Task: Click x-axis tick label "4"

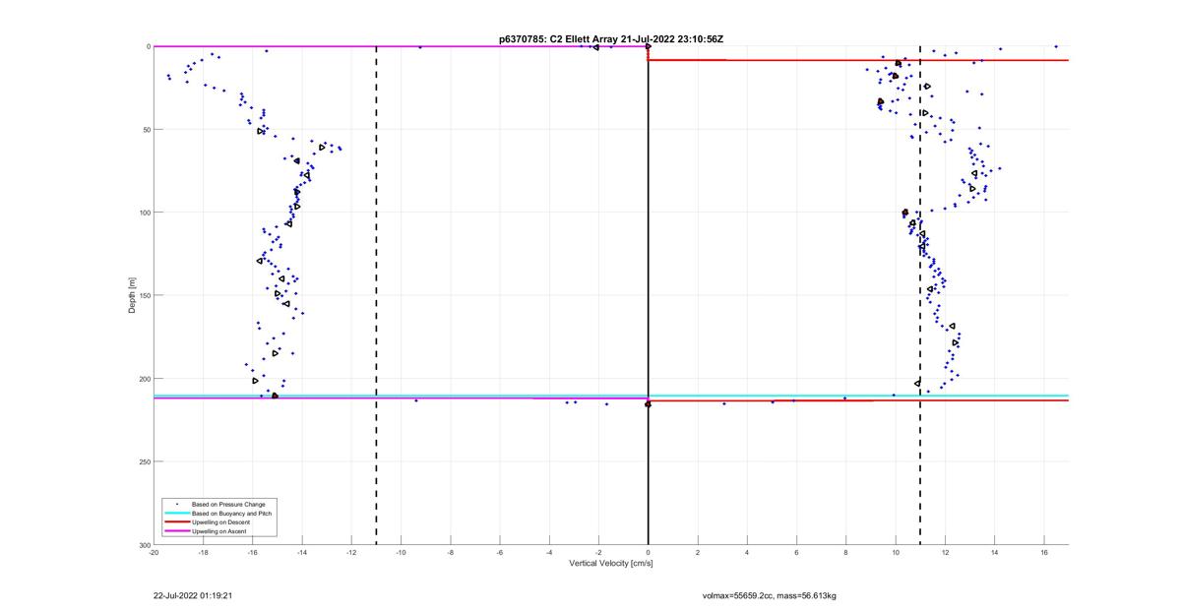Action: (x=747, y=552)
